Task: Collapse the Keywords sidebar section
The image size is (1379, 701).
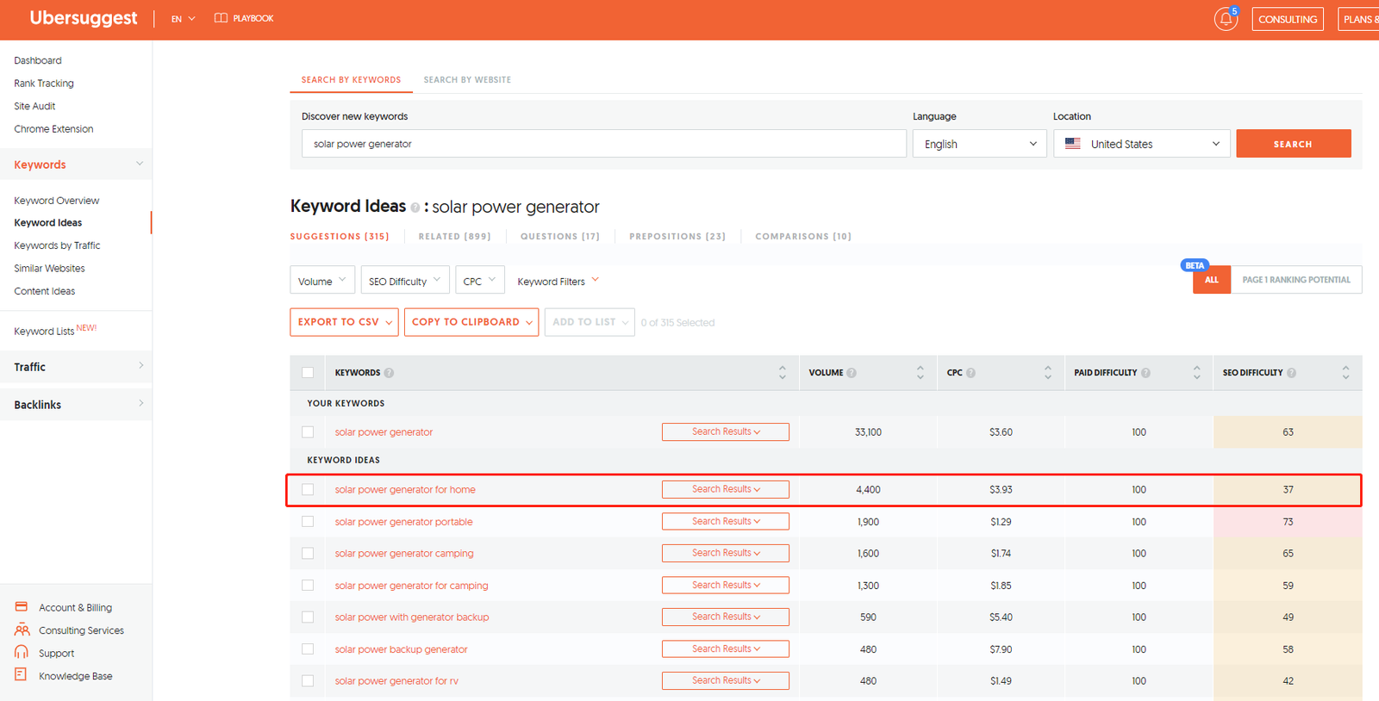Action: pyautogui.click(x=76, y=164)
